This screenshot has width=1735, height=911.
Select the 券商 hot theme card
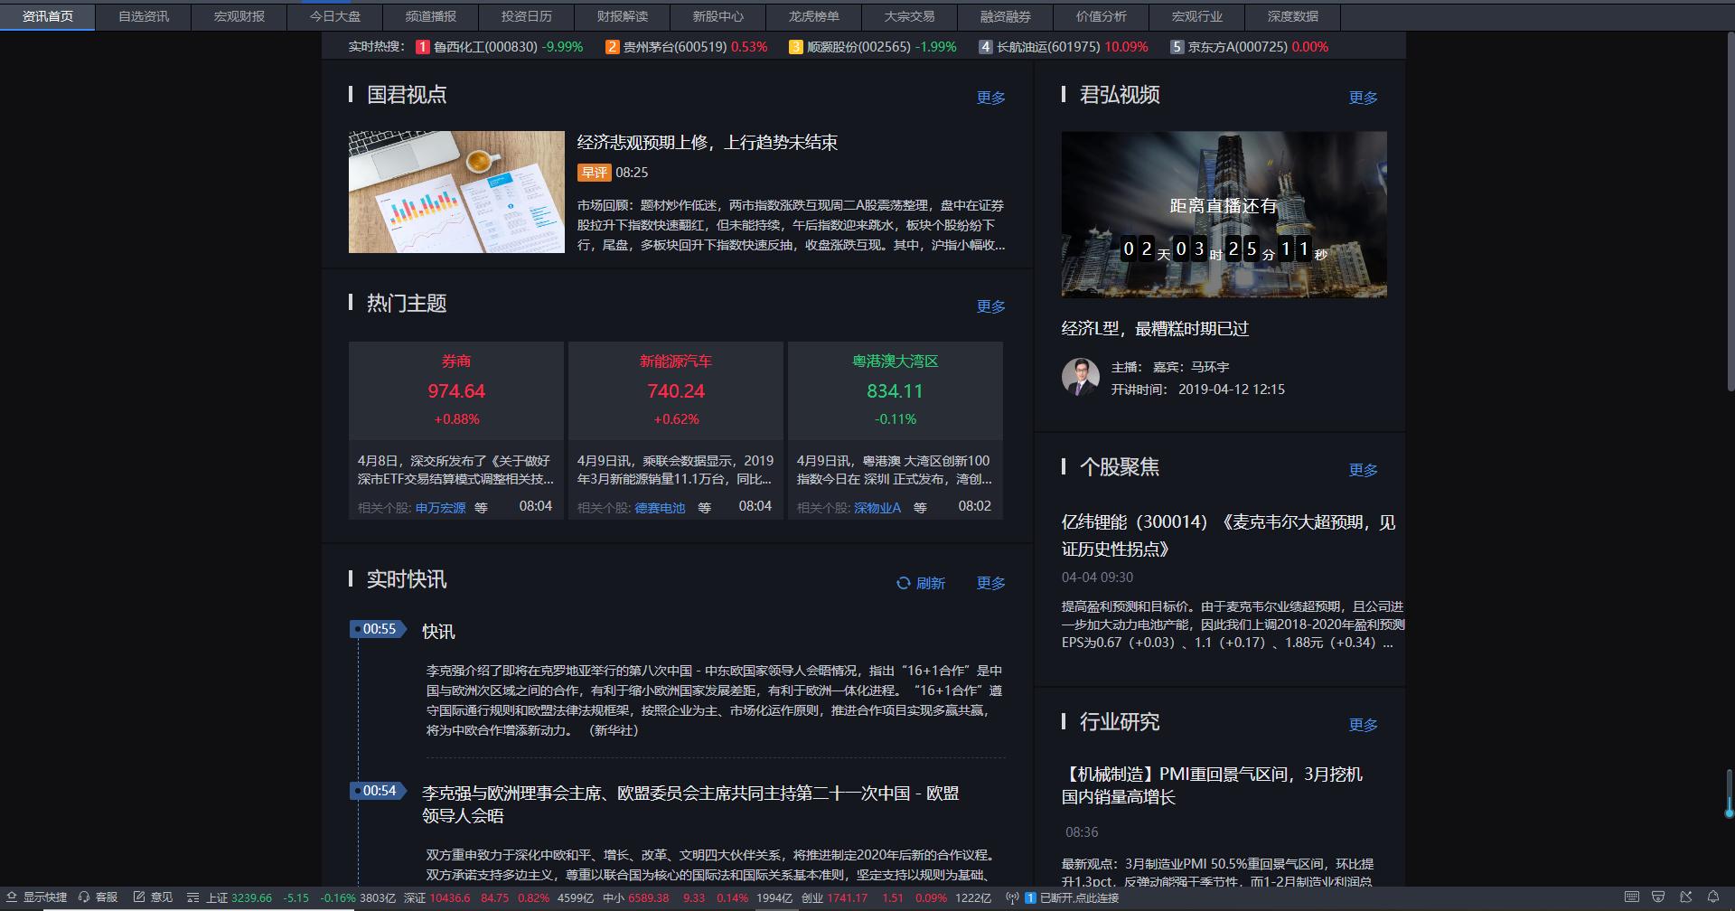click(455, 390)
